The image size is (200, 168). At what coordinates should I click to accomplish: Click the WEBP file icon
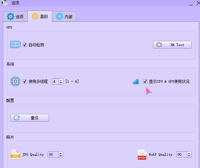tap(142, 154)
